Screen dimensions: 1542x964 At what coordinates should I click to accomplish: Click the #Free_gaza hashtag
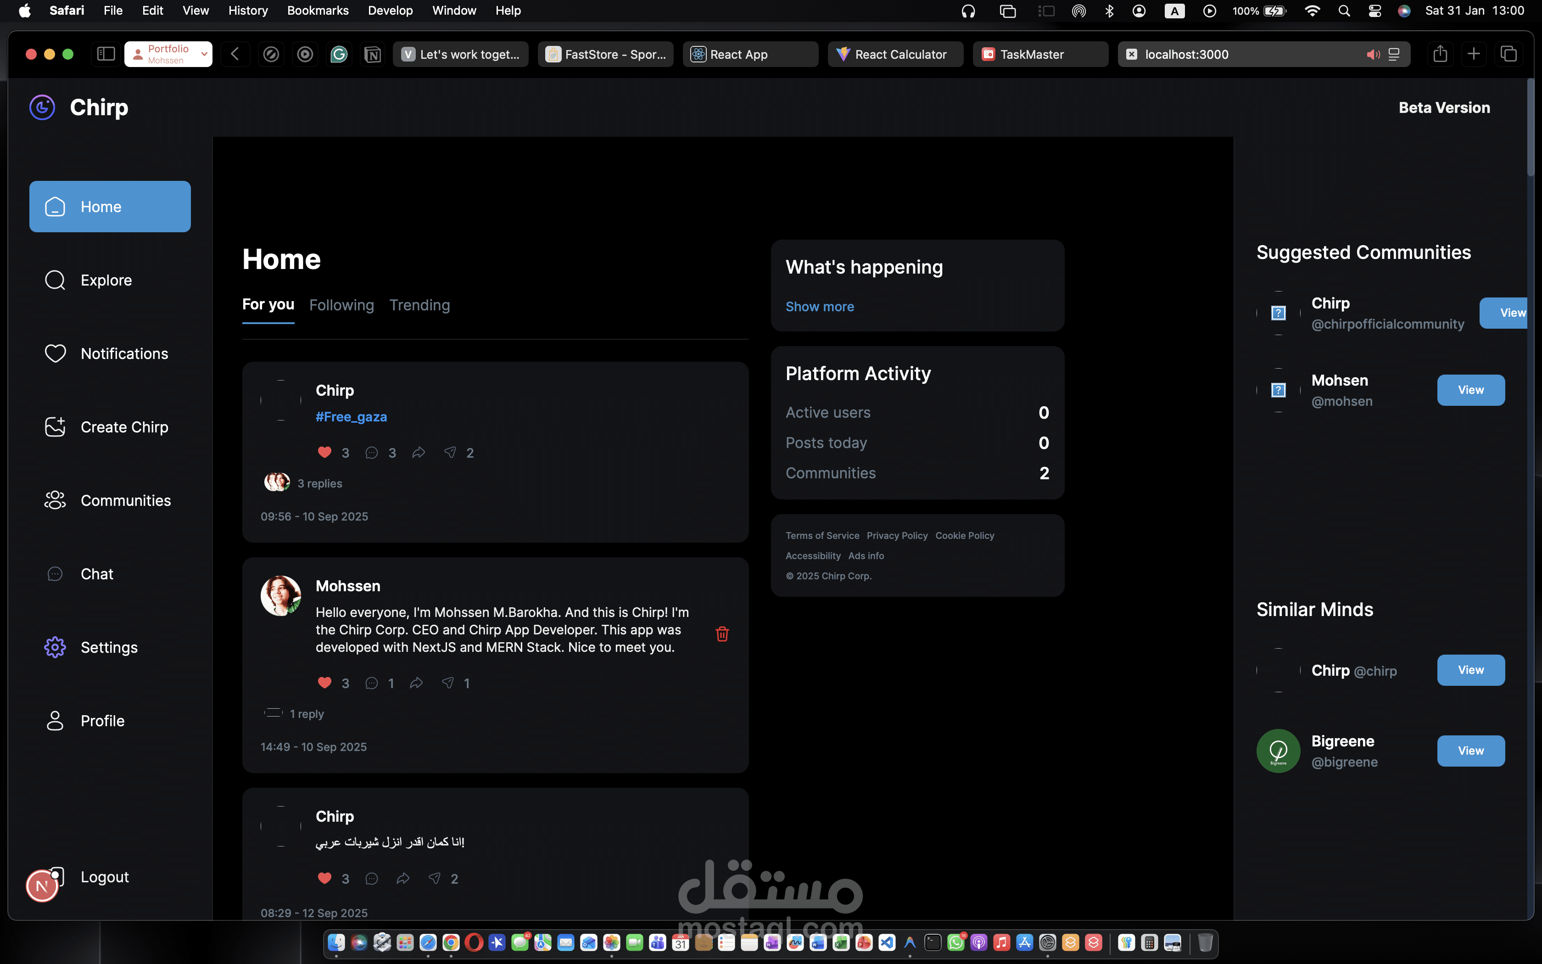(x=351, y=417)
